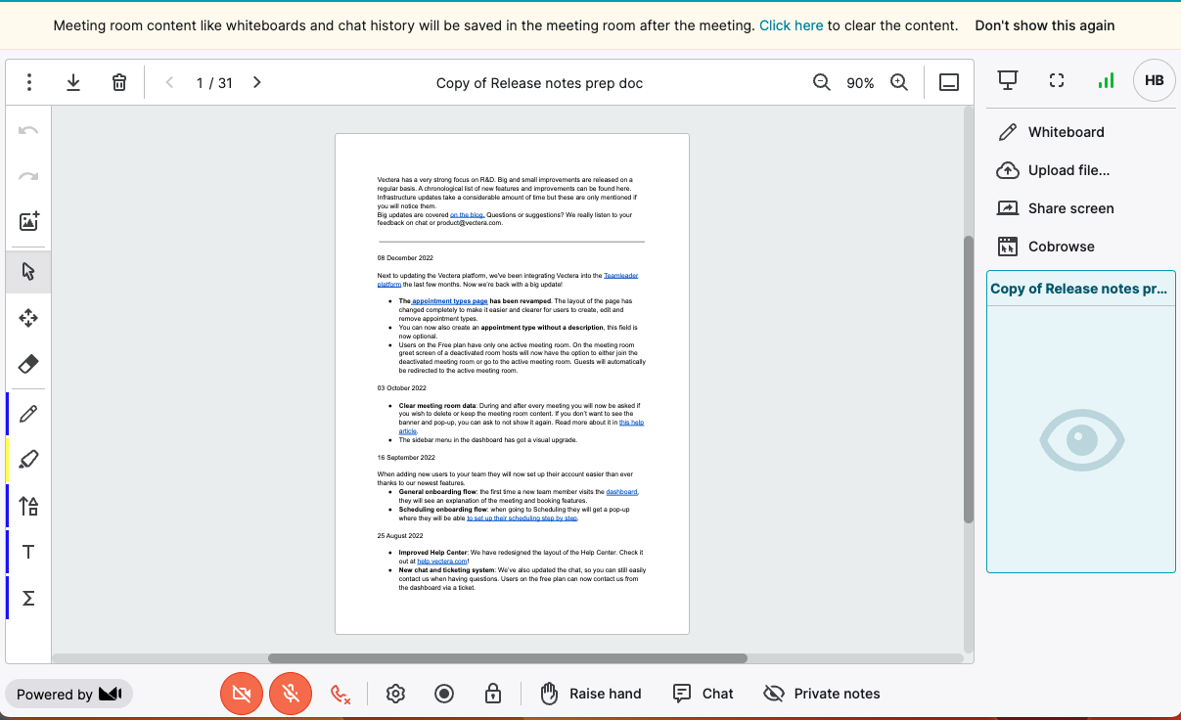Lock the meeting room
The height and width of the screenshot is (720, 1181).
[493, 694]
